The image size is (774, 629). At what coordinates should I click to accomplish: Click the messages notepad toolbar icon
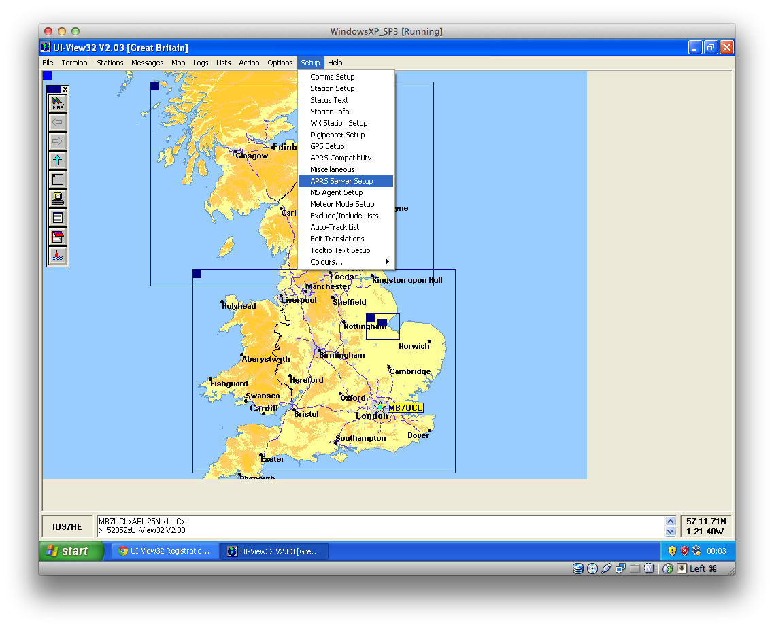58,237
